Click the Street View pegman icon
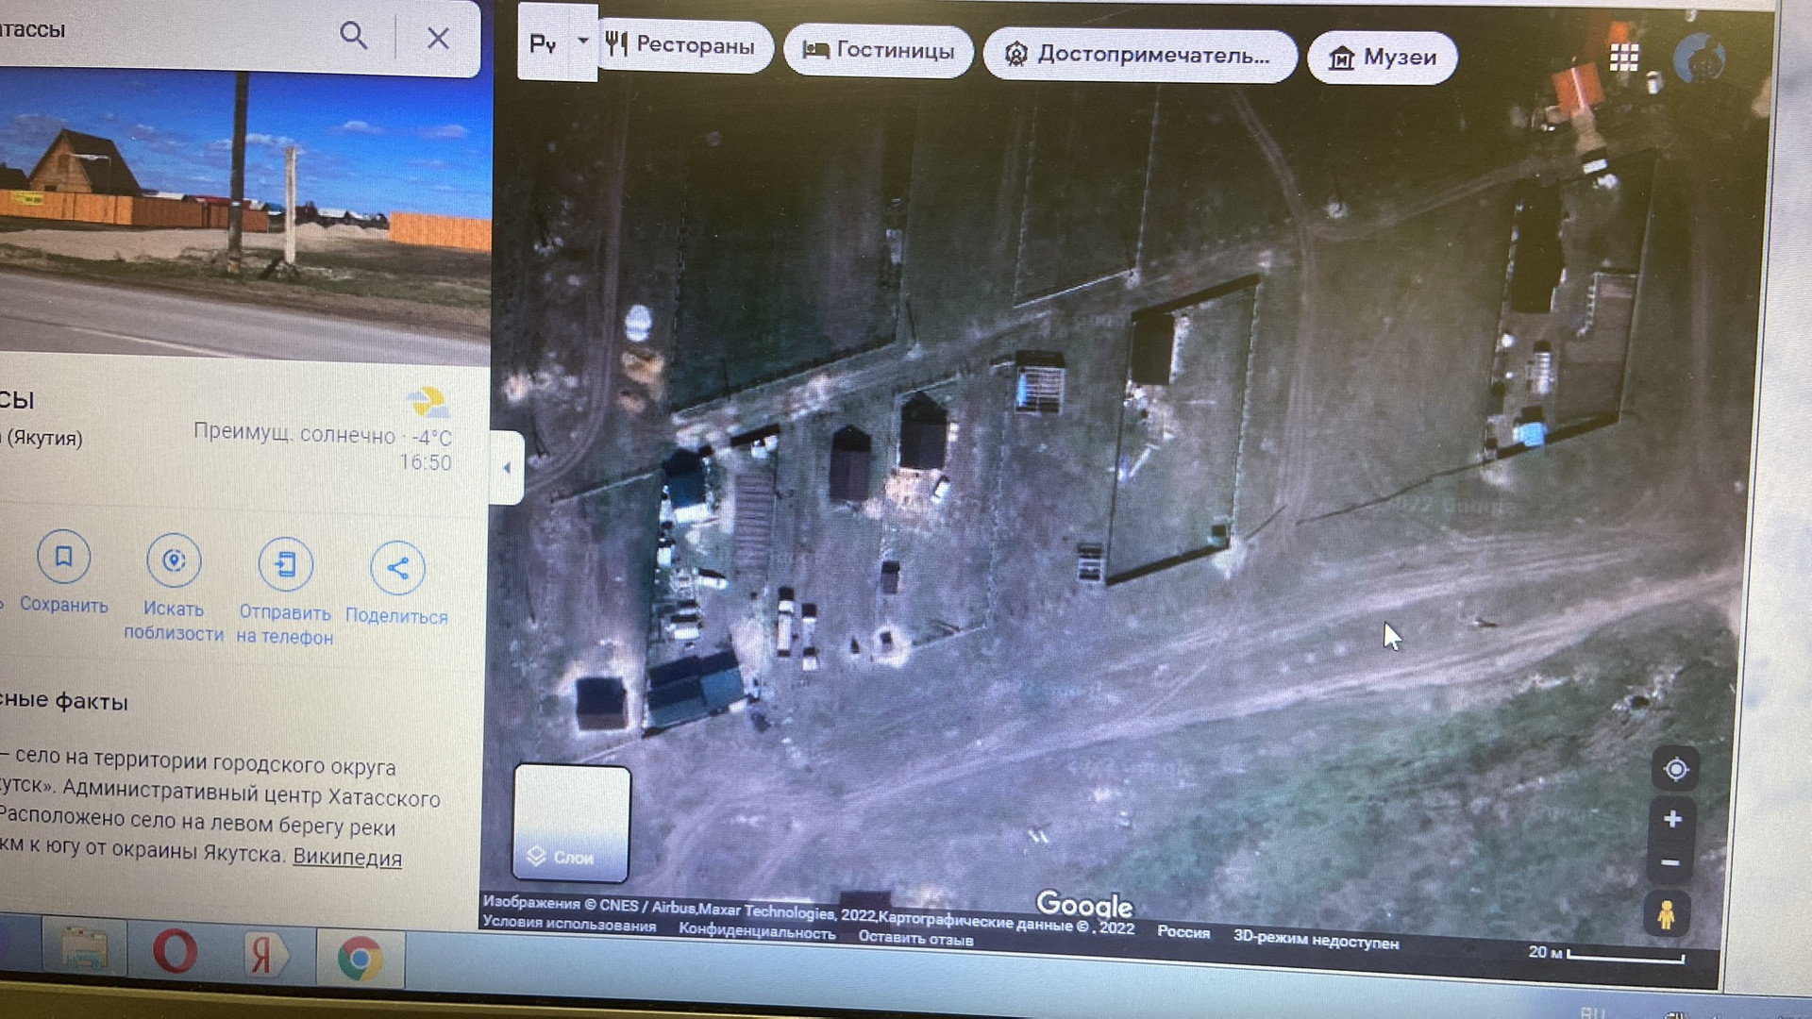The image size is (1812, 1019). point(1666,914)
